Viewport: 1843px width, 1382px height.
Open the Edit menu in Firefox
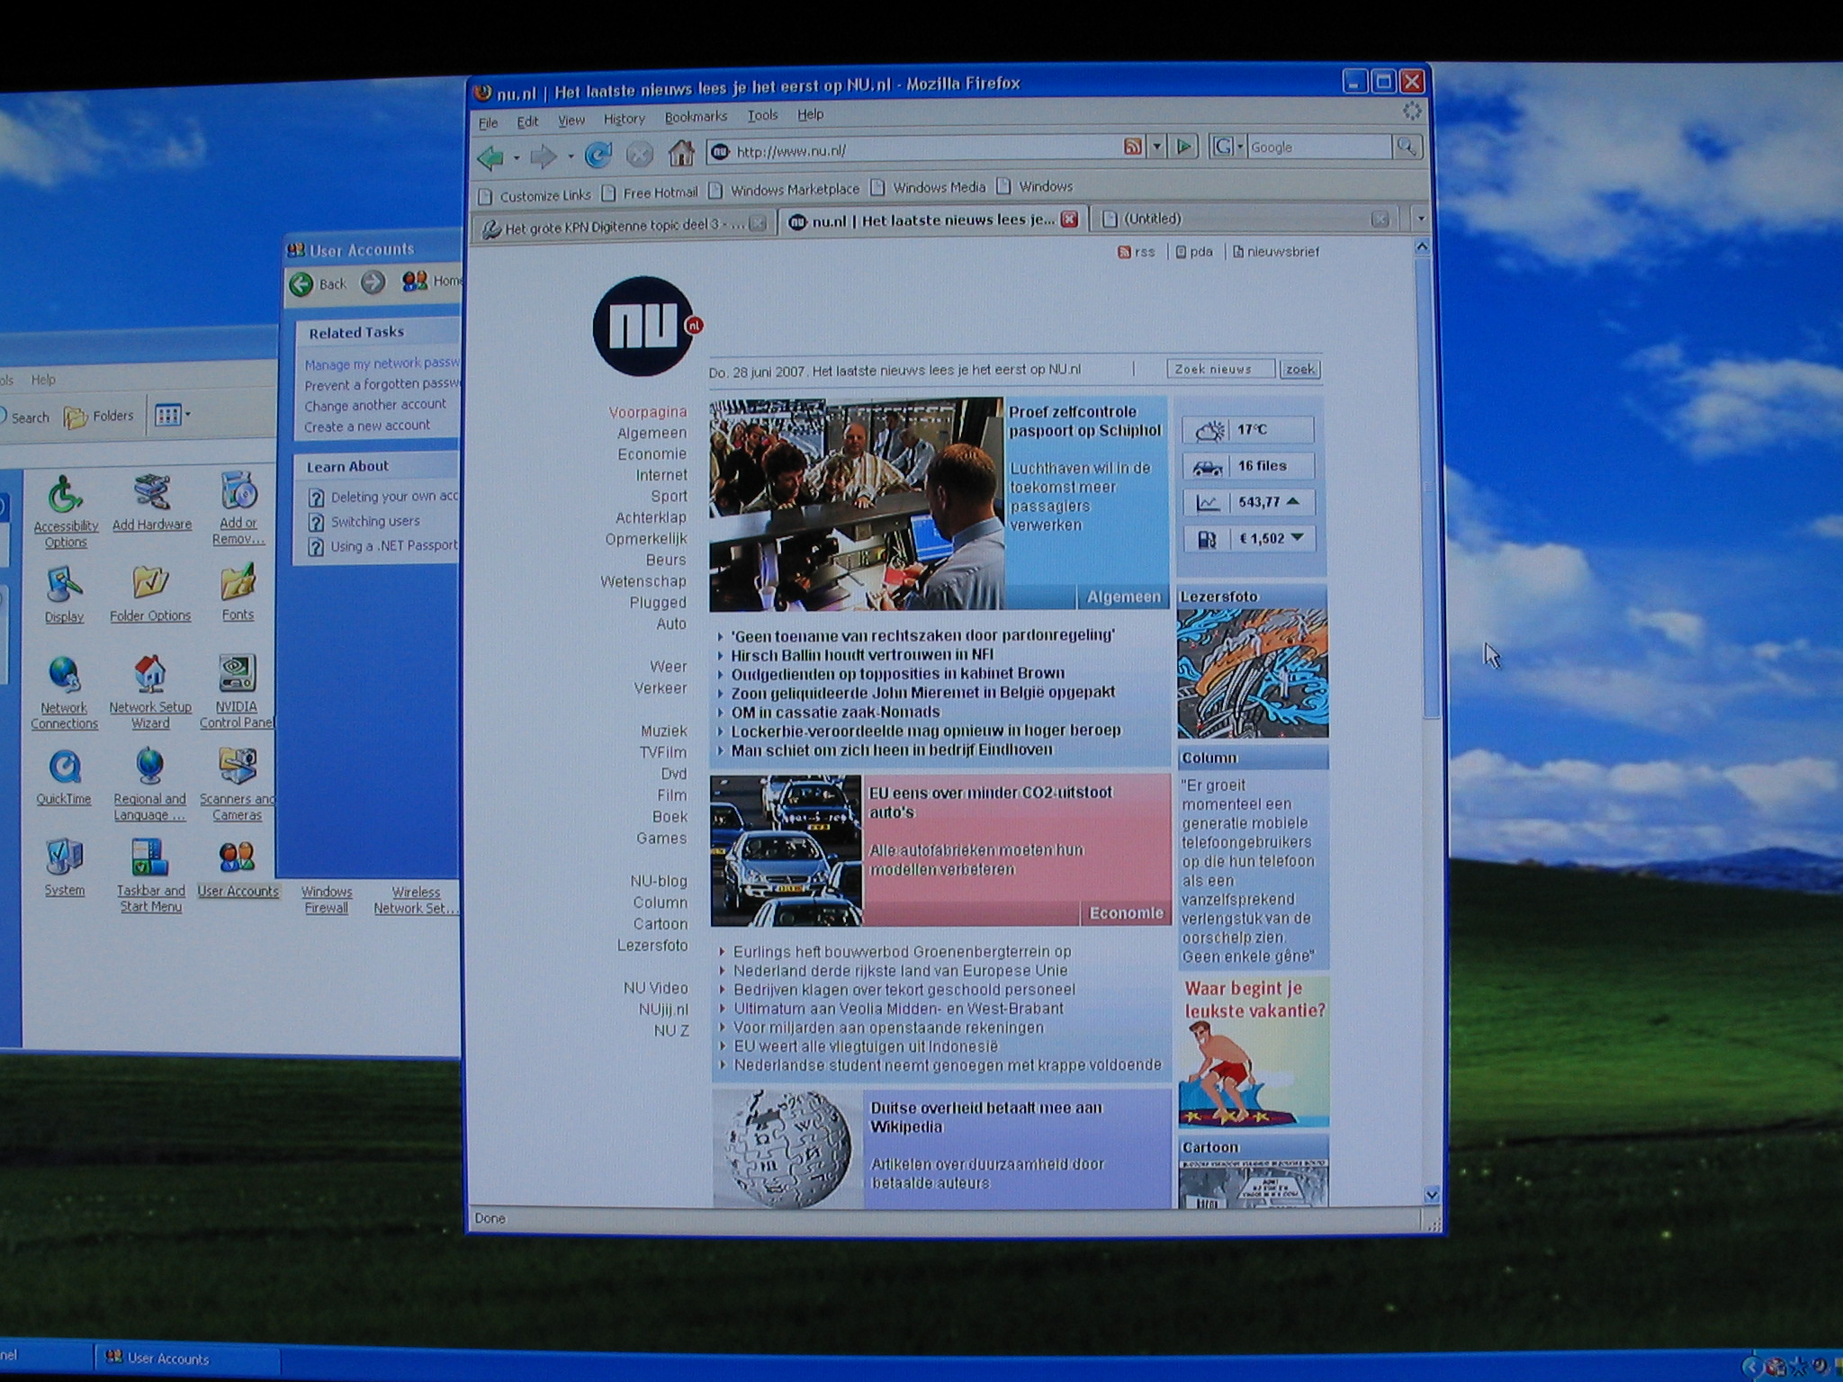coord(527,121)
